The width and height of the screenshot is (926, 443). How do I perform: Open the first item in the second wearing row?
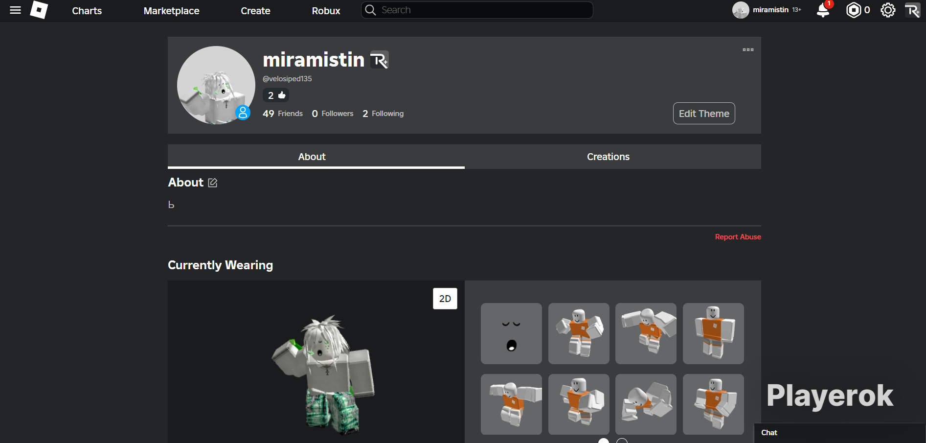click(x=511, y=404)
